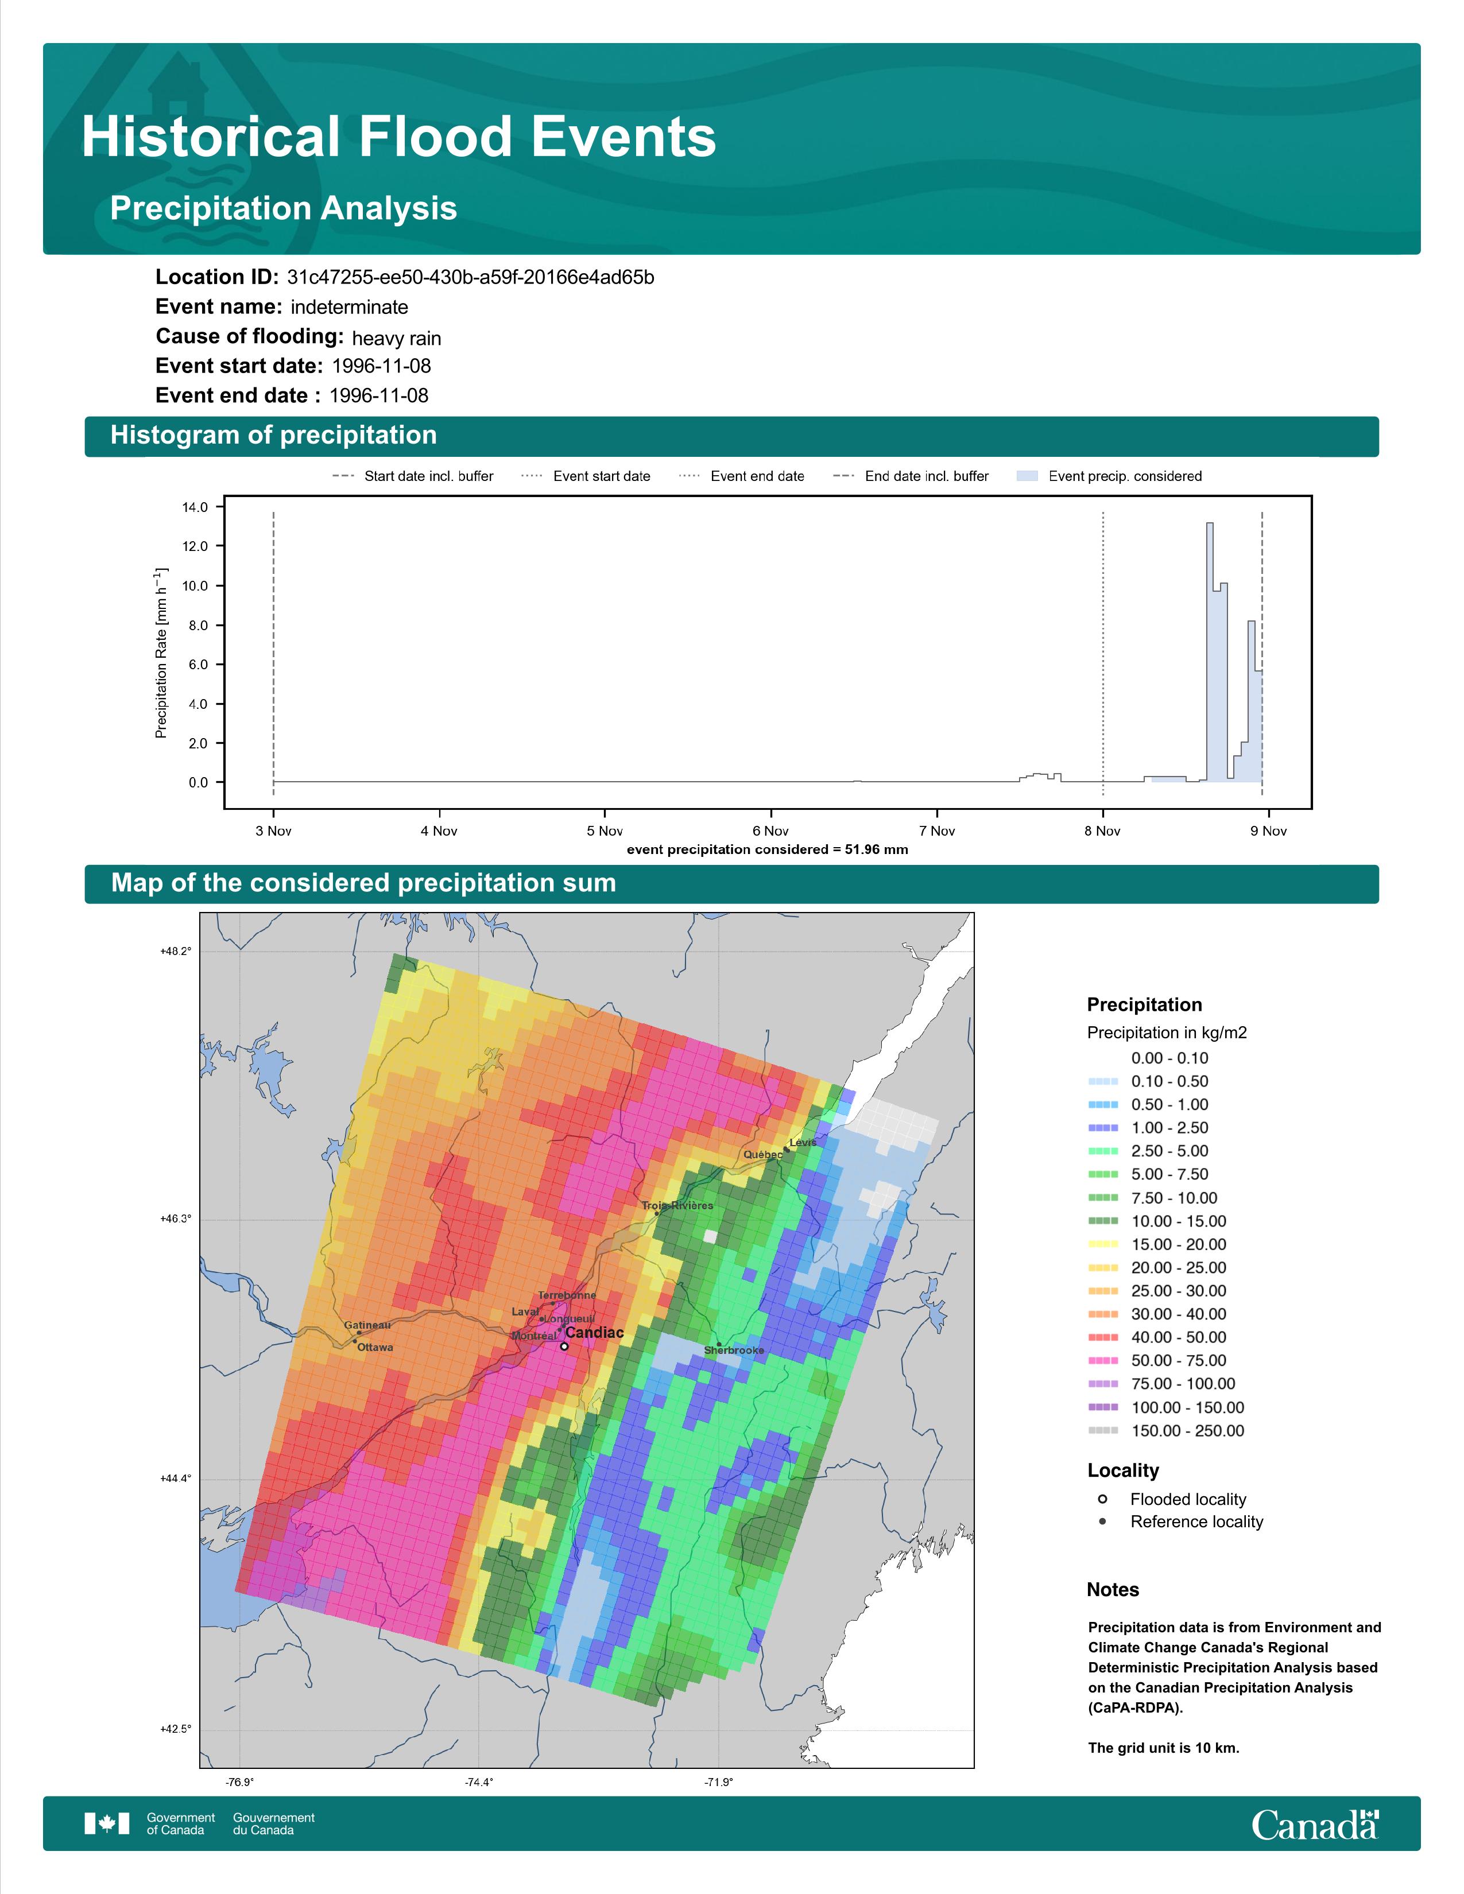Viewport: 1464px width, 1894px height.
Task: Click the Flooded locality circle legend marker
Action: tap(1102, 1499)
